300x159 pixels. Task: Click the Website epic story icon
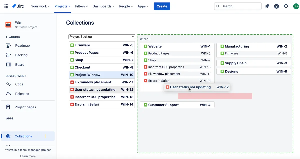pyautogui.click(x=146, y=46)
